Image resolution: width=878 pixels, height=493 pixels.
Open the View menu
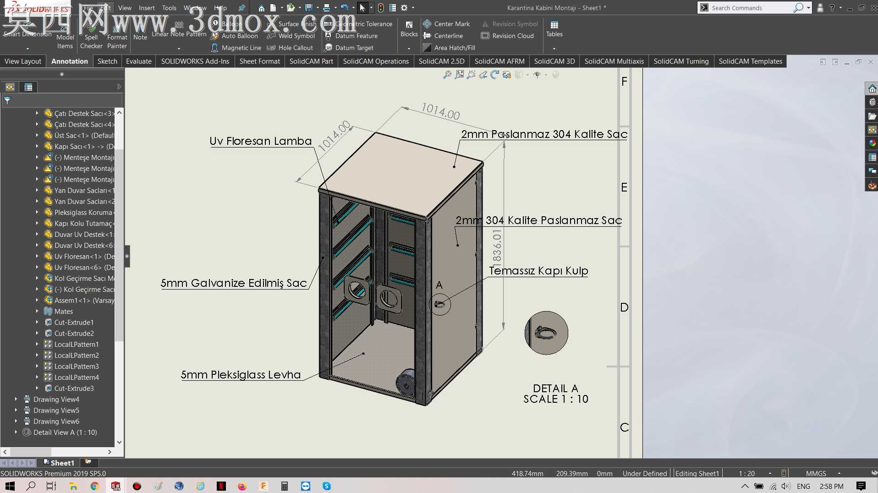point(125,8)
